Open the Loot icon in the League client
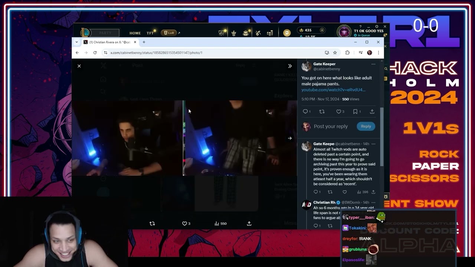This screenshot has width=475, height=267. 258,33
